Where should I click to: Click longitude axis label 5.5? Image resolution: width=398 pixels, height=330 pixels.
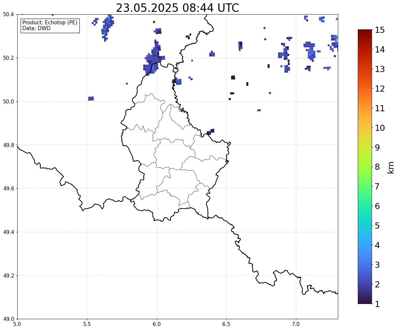(x=87, y=324)
